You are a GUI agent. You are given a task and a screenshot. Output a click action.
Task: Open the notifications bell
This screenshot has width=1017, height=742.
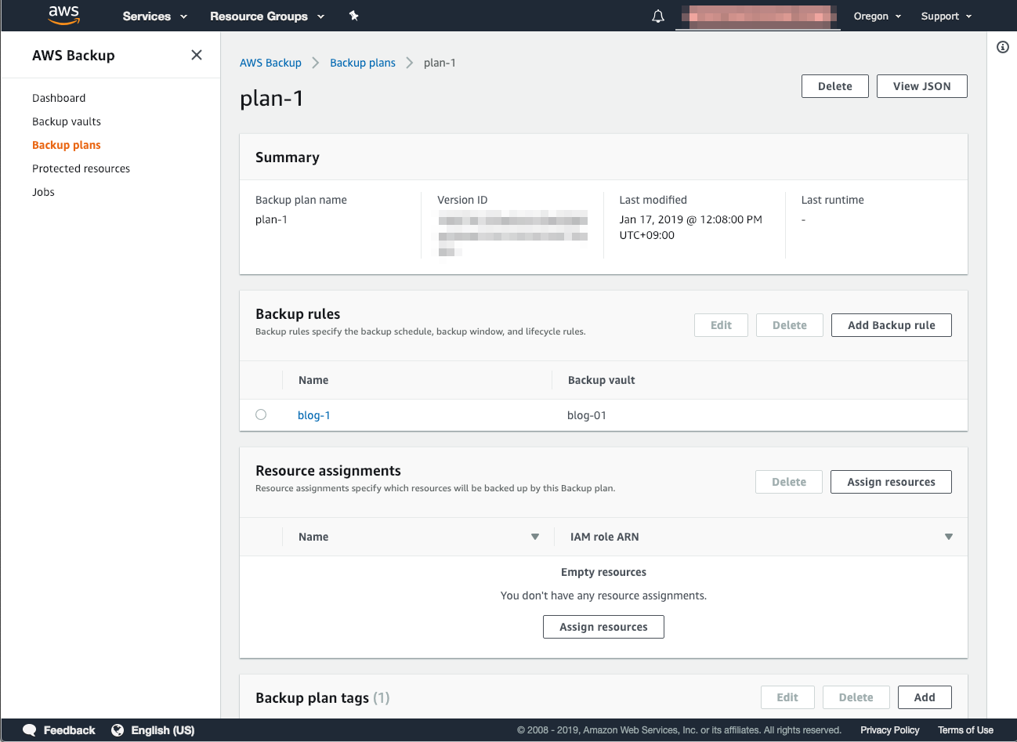657,16
